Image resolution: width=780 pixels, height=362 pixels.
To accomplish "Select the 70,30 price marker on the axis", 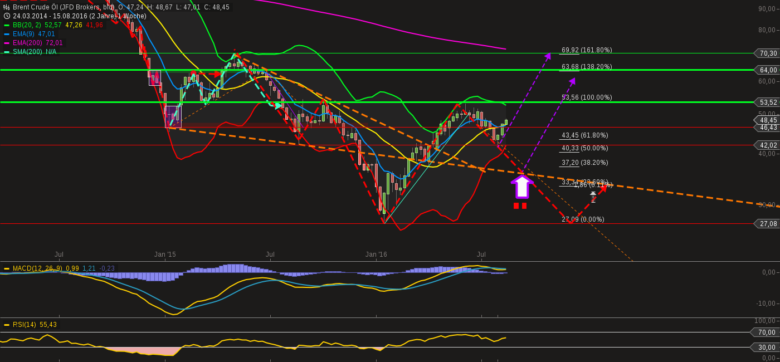I will 767,53.
